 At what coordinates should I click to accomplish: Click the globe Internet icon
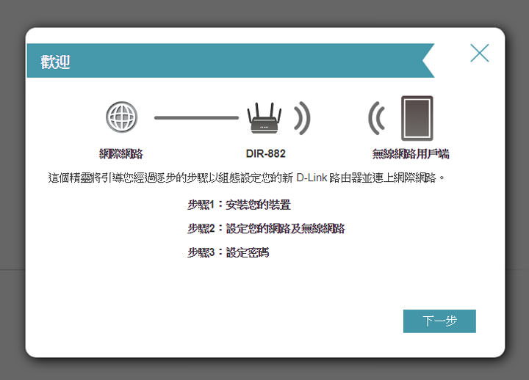coord(121,117)
